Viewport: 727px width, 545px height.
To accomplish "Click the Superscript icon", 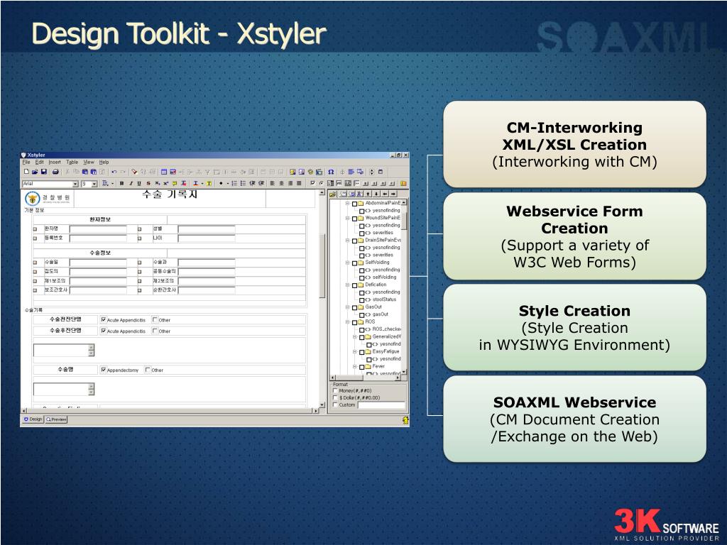I will click(165, 184).
